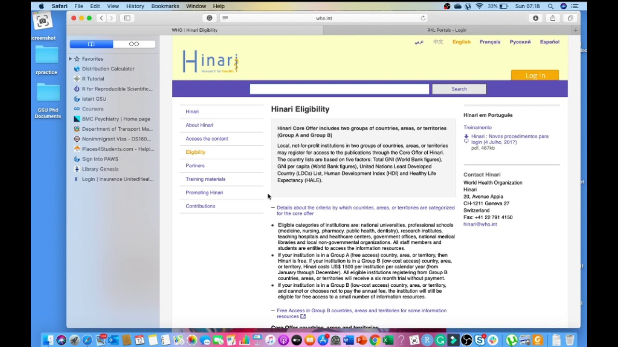Switch language to Русский
The height and width of the screenshot is (347, 618).
tap(520, 42)
